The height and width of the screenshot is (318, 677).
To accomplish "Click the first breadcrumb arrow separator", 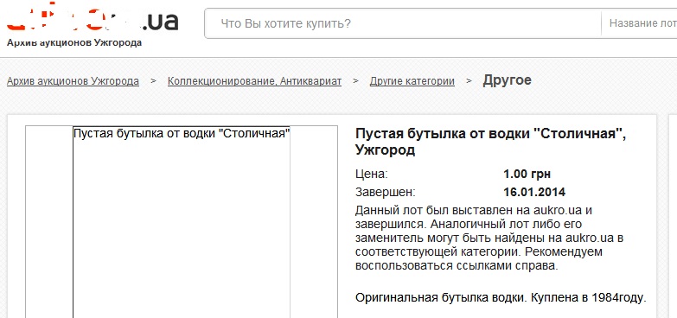I will [x=153, y=81].
